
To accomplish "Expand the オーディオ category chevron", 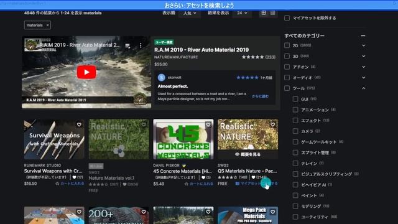I will (x=363, y=77).
